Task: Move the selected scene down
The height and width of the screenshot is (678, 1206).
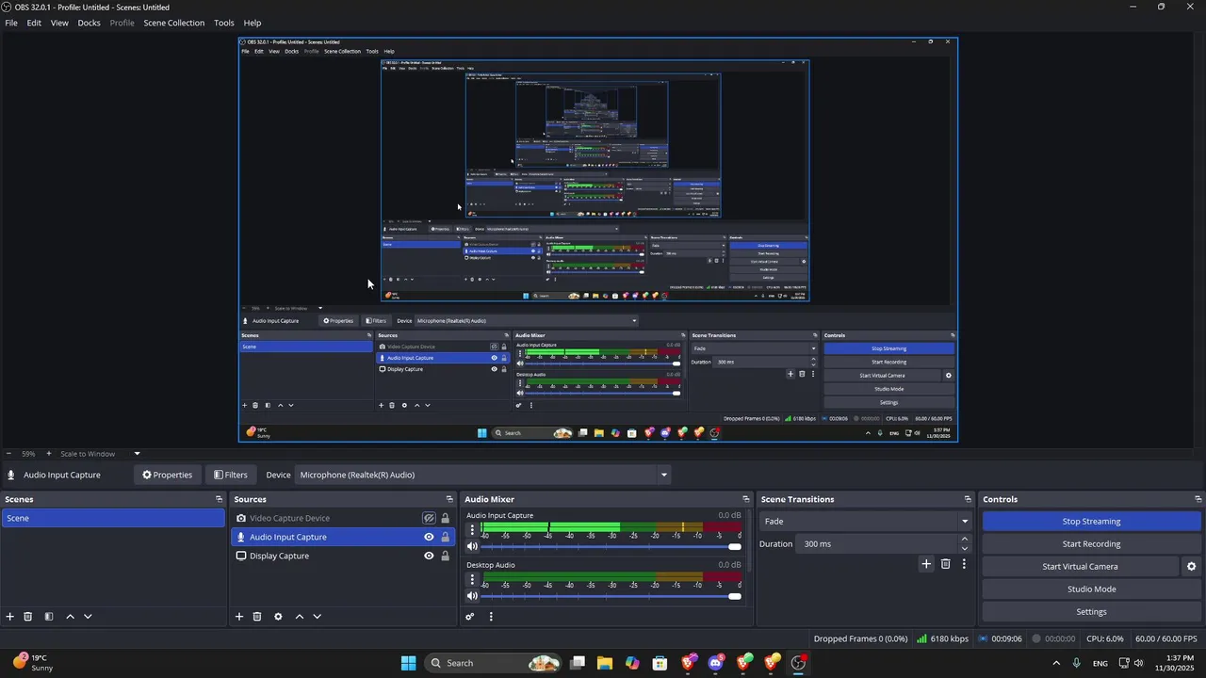Action: [88, 617]
